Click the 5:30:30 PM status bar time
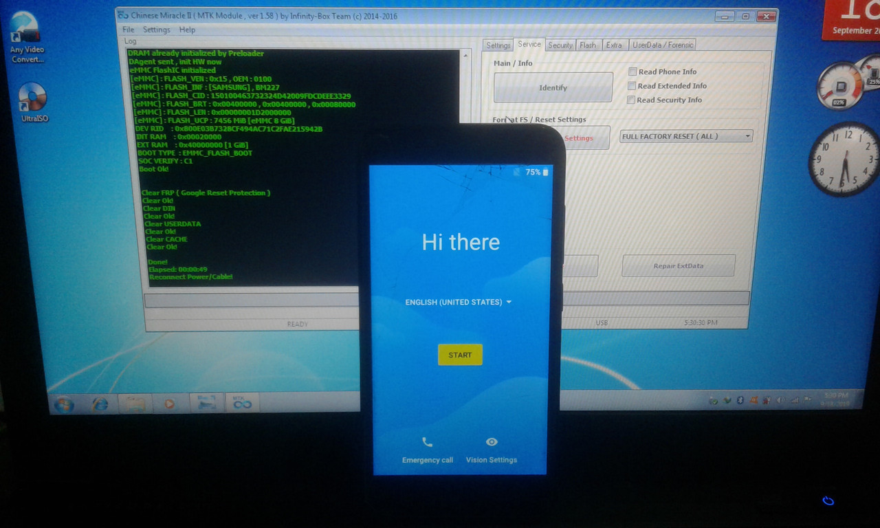Viewport: 880px width, 528px height. point(701,322)
